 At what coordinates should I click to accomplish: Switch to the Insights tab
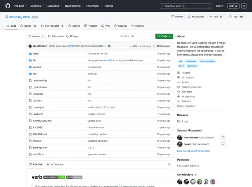137,26
